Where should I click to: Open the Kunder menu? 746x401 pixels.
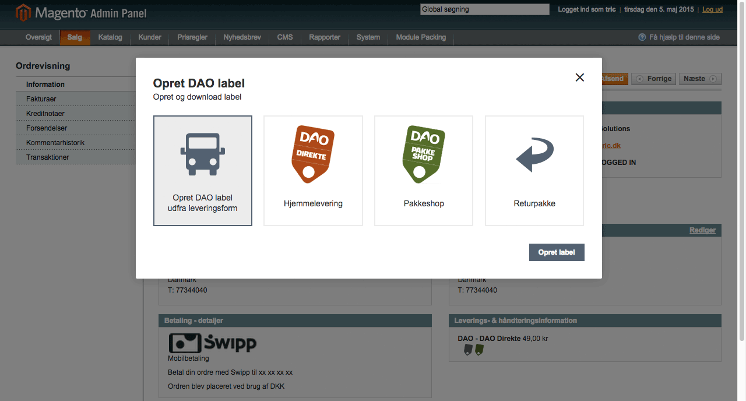pos(150,37)
